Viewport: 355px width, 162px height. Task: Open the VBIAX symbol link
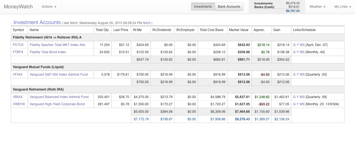(x=18, y=97)
